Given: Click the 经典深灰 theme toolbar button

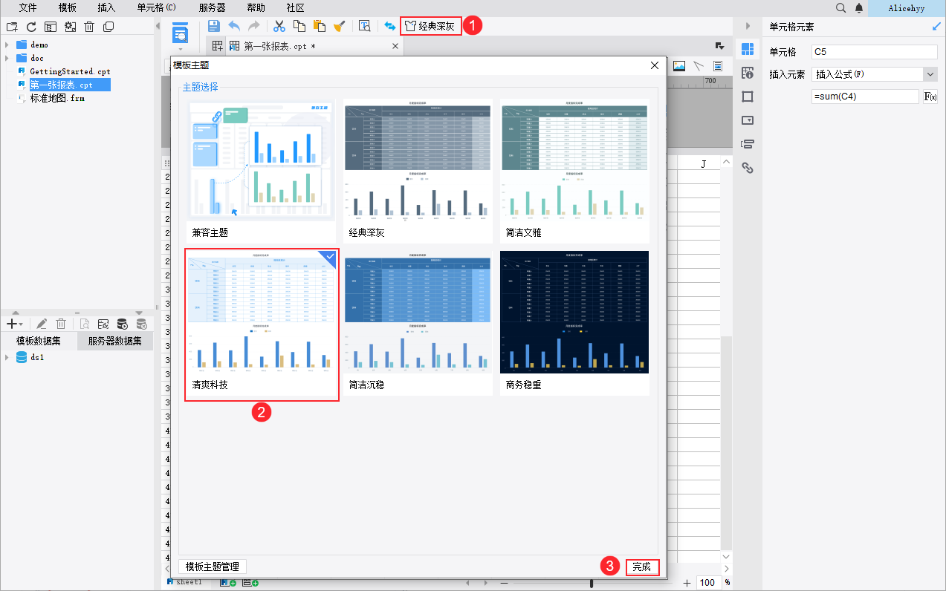Looking at the screenshot, I should pos(430,26).
